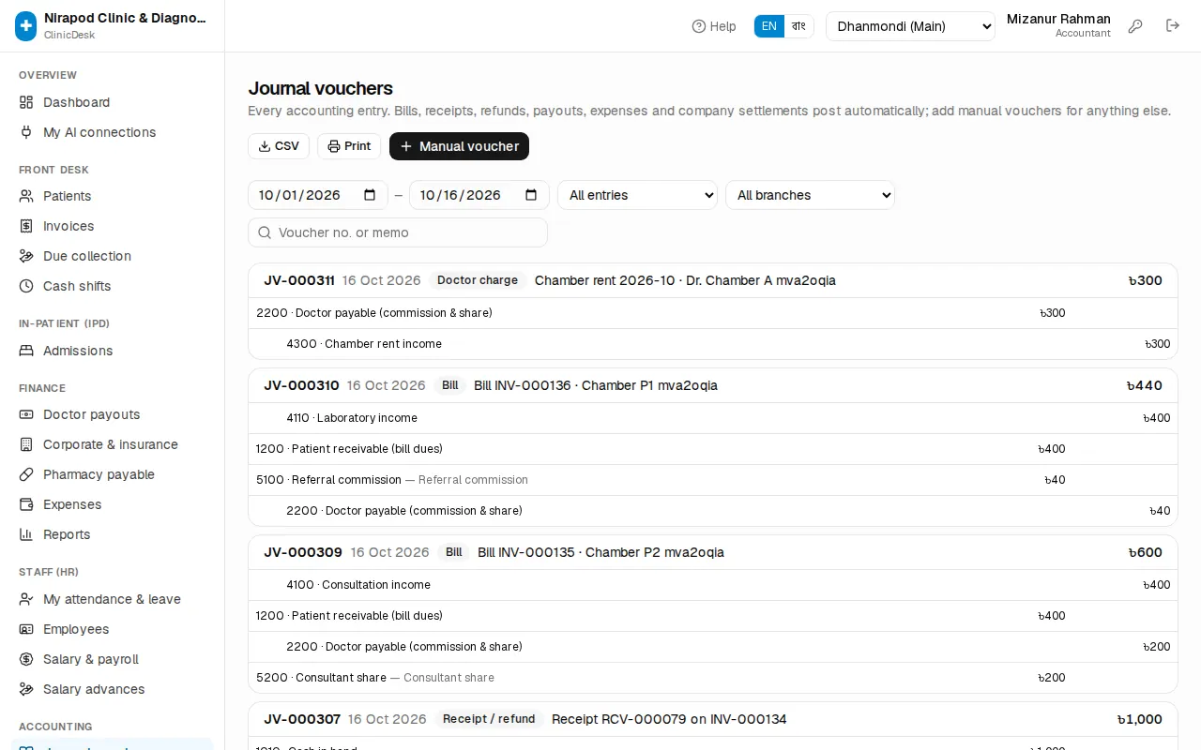
Task: Click the start date field 10/01/2026
Action: [318, 195]
